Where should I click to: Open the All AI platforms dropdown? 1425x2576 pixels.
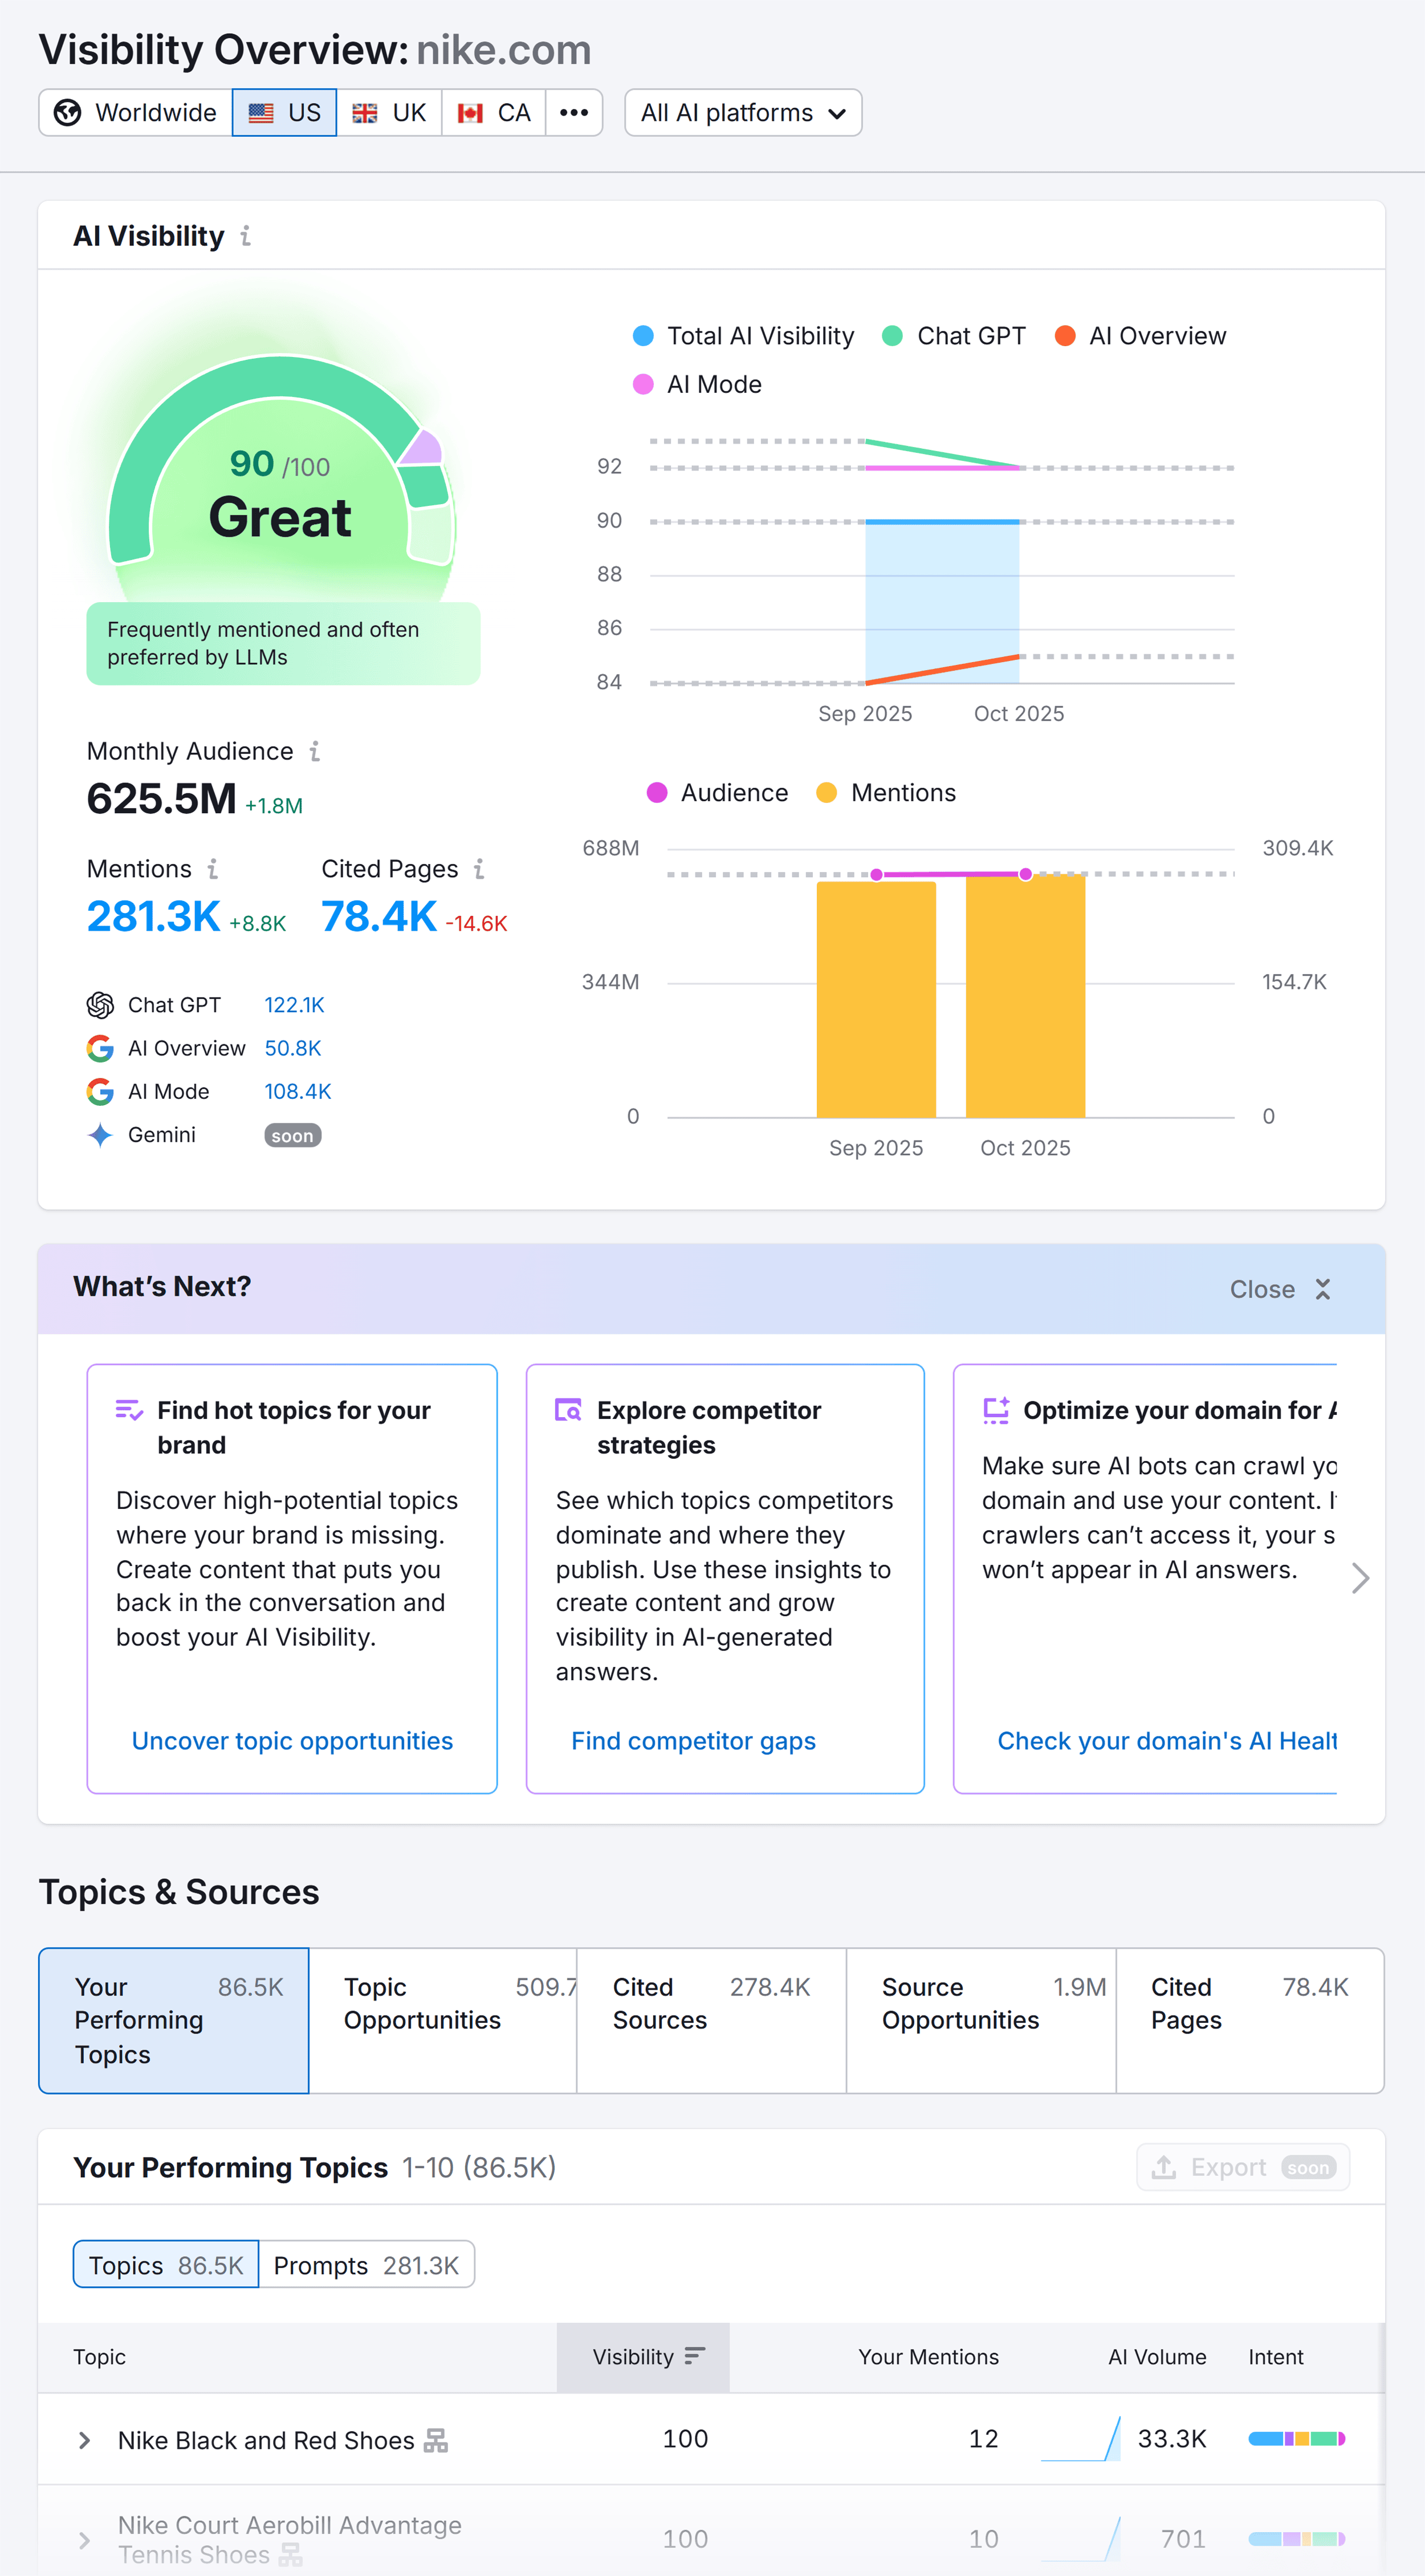click(x=743, y=112)
